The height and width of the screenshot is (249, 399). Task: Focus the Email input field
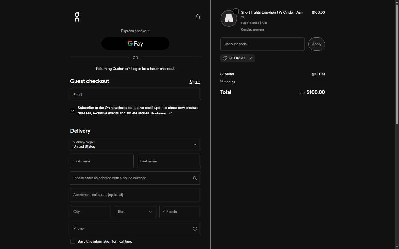(x=135, y=95)
